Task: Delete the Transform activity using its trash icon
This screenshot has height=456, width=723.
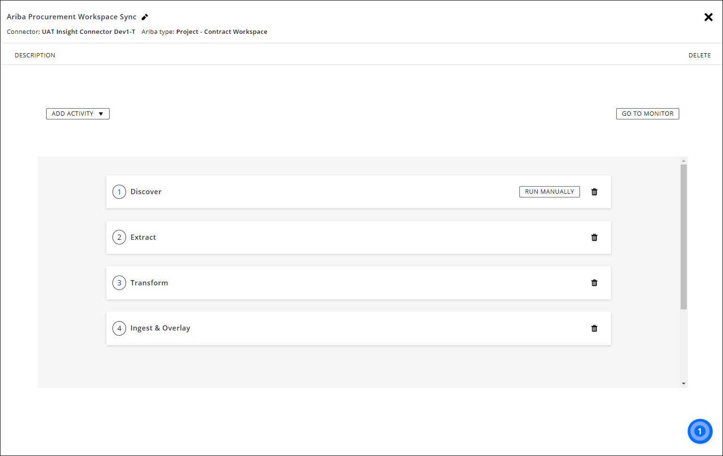Action: [594, 283]
